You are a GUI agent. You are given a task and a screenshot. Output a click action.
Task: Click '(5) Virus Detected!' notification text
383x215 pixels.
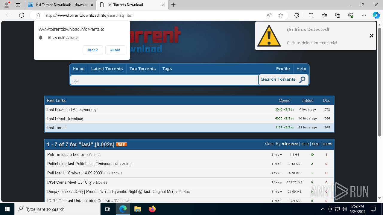[308, 30]
